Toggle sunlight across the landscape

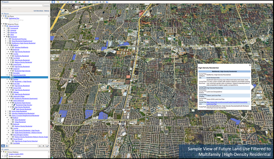(80, 2)
